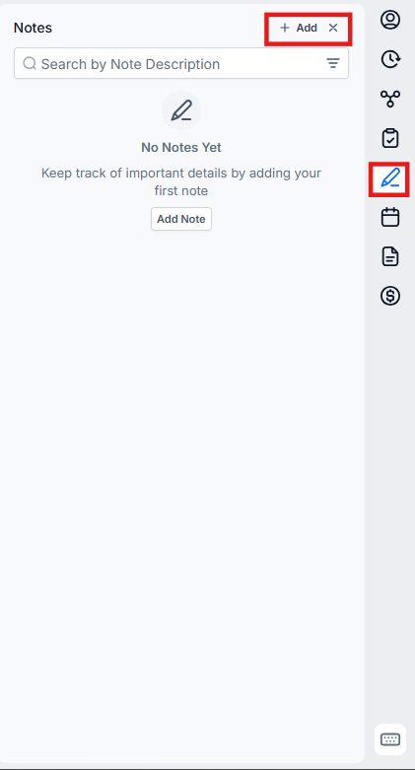Screen dimensions: 415x770
Task: Click the Add label in the panel header
Action: click(307, 28)
